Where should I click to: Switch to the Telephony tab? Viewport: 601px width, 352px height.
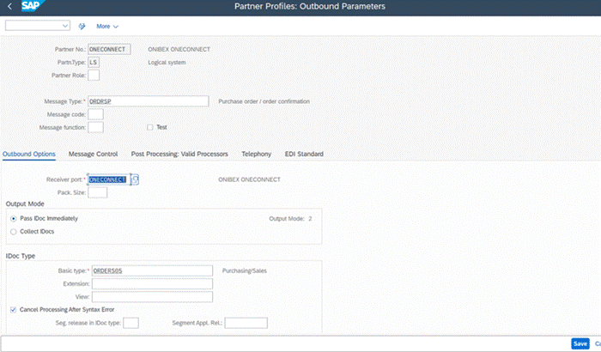[256, 154]
